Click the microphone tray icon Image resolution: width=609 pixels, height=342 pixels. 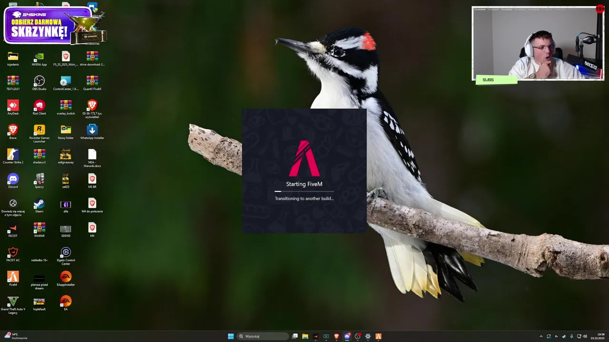click(571, 336)
